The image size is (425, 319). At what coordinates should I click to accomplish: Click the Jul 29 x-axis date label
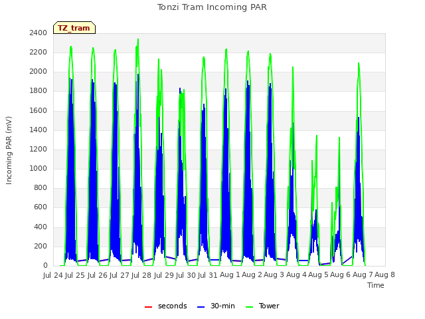pos(164,275)
